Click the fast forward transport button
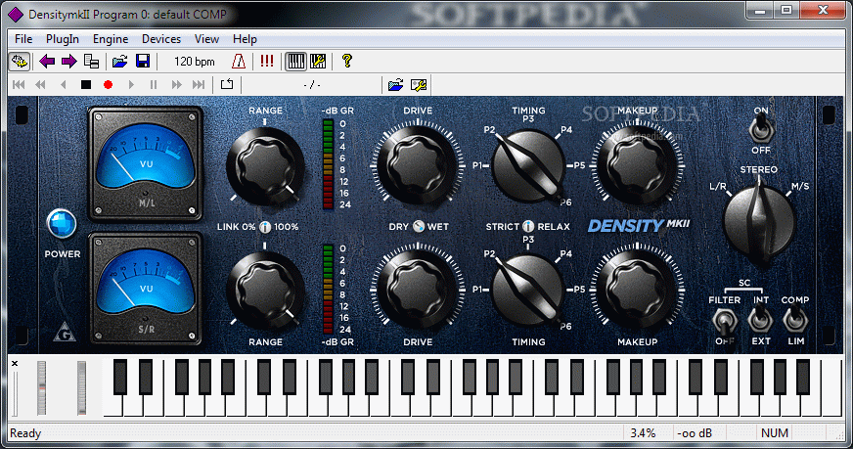Screen dimensions: 853x449 [176, 84]
